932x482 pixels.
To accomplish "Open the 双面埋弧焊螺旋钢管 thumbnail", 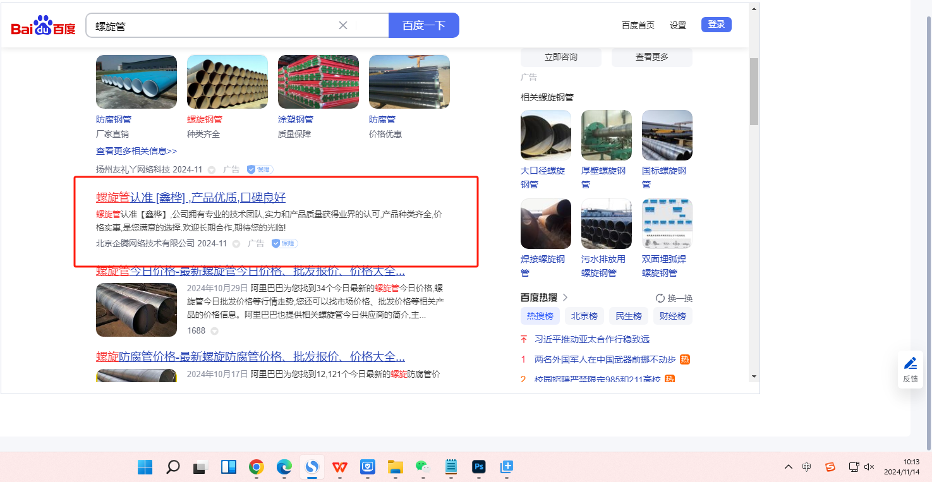I will pyautogui.click(x=667, y=224).
